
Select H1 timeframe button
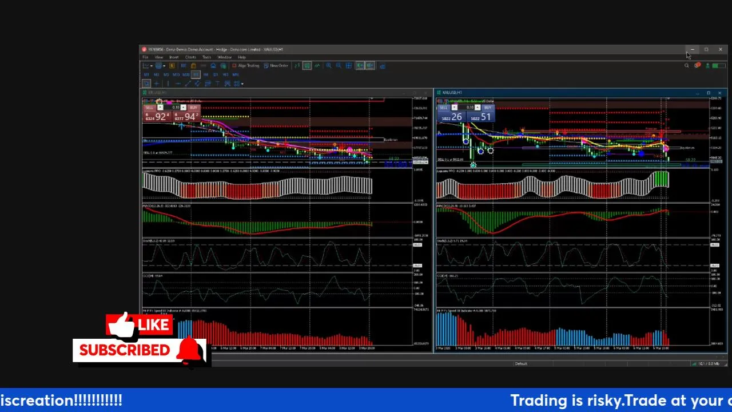196,75
